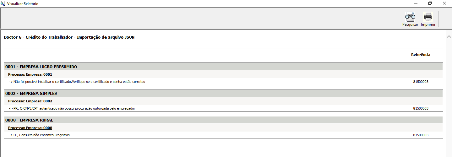Click the certificate initialization error message

77,82
